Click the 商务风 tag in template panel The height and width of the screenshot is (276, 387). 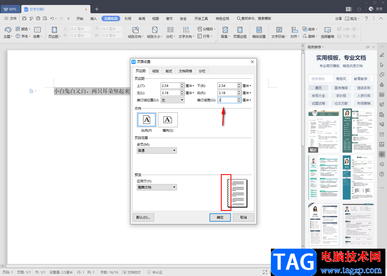coord(341,79)
